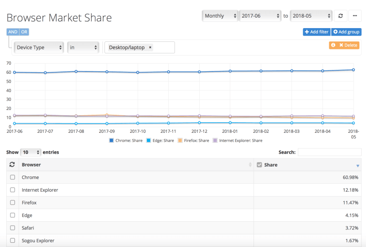Open the 'in' operator dropdown
The width and height of the screenshot is (366, 247).
[83, 48]
